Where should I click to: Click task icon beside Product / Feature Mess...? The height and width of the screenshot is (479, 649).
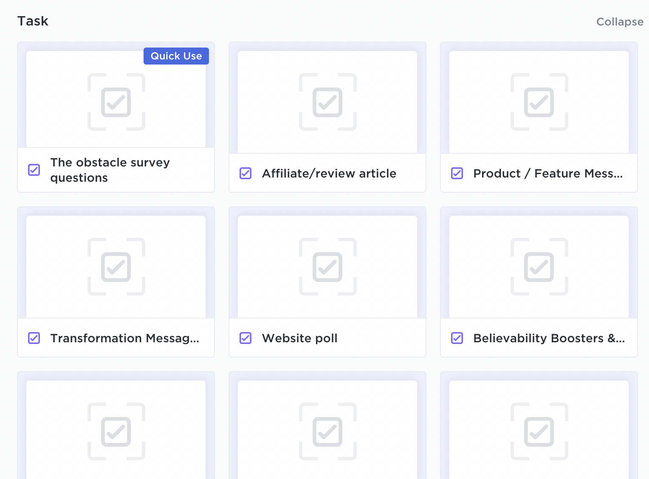457,173
